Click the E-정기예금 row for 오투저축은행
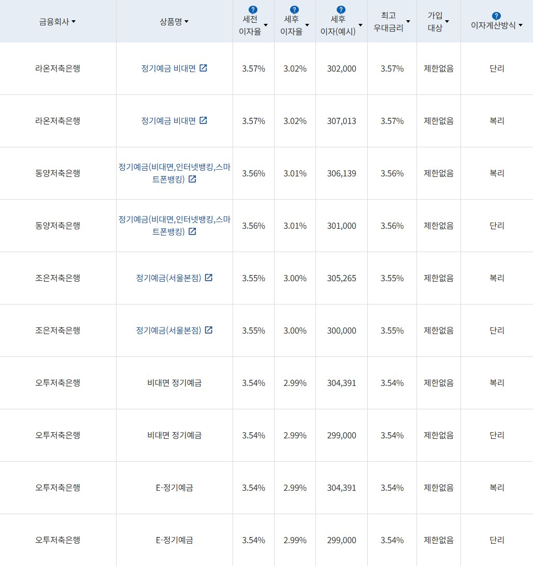The image size is (533, 566). click(x=174, y=488)
